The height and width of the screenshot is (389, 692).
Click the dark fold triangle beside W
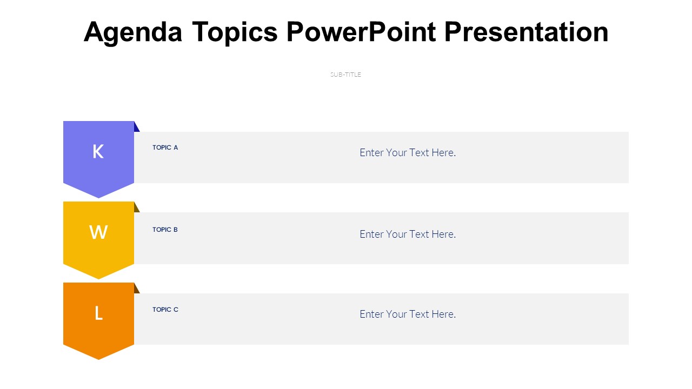click(136, 209)
